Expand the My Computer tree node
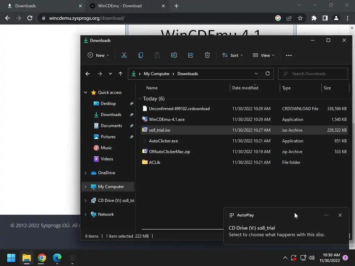355x266 pixels. [86, 187]
